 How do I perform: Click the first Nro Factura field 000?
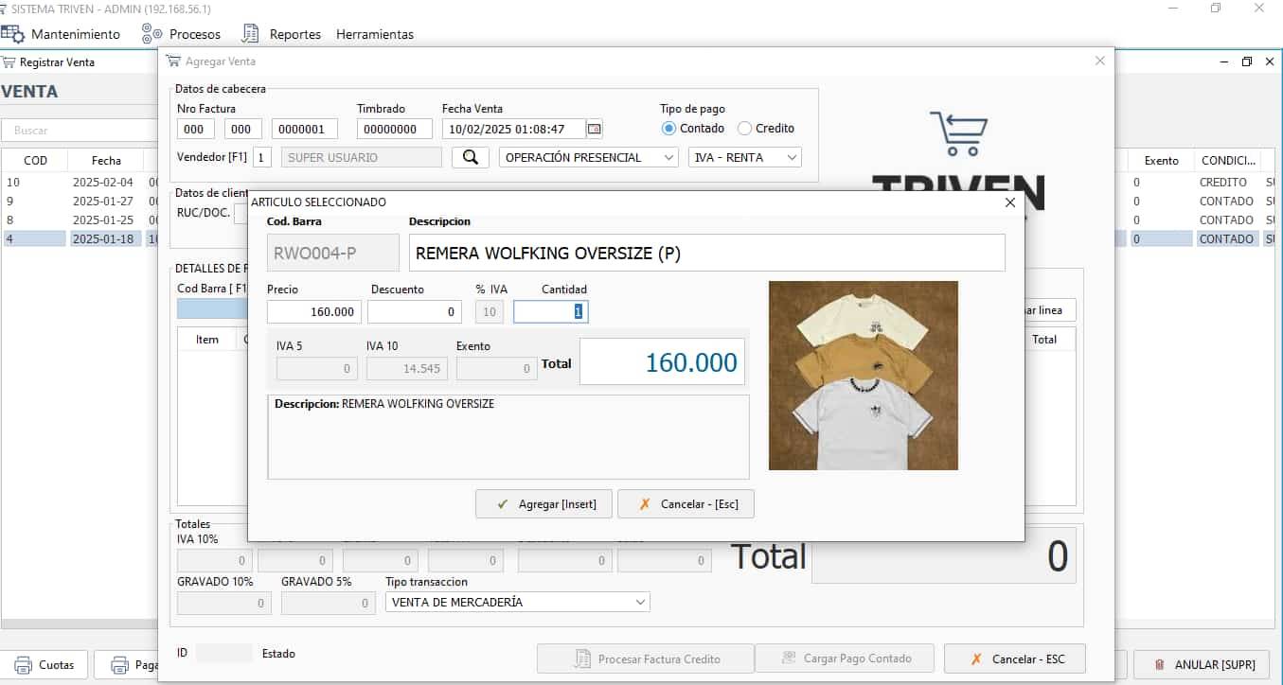tap(195, 129)
